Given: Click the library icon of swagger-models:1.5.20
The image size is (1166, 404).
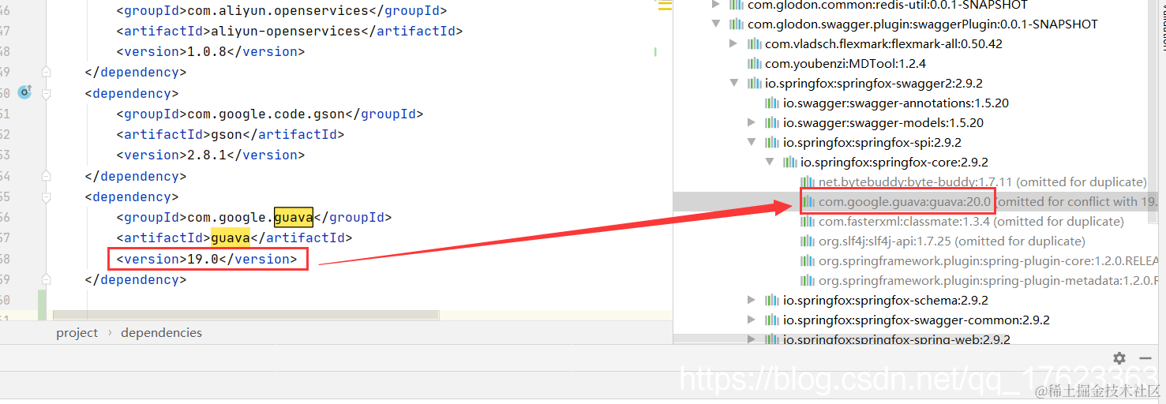Looking at the screenshot, I should [772, 122].
